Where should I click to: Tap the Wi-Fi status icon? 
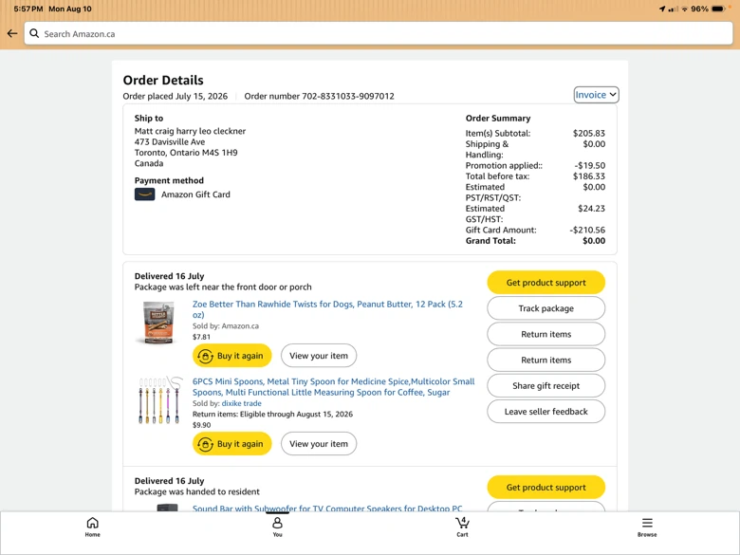click(684, 9)
